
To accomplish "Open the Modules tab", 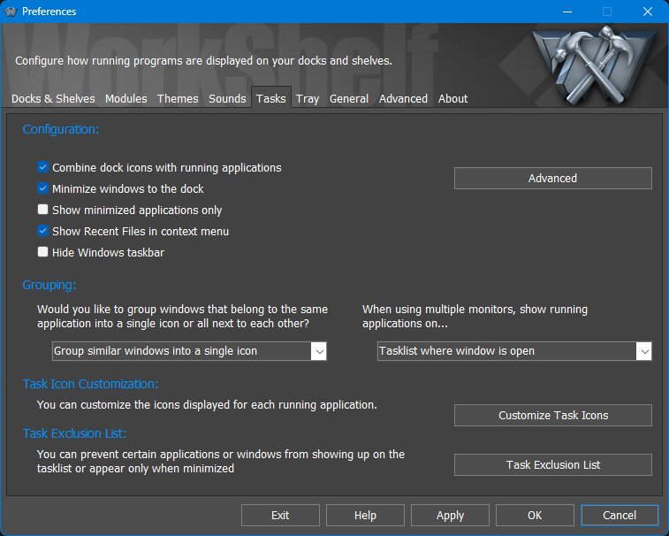I will (x=125, y=99).
